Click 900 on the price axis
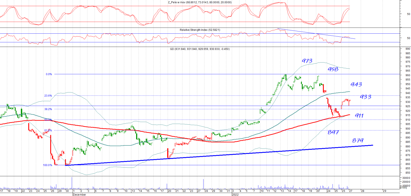The image size is (411, 196). point(408,129)
